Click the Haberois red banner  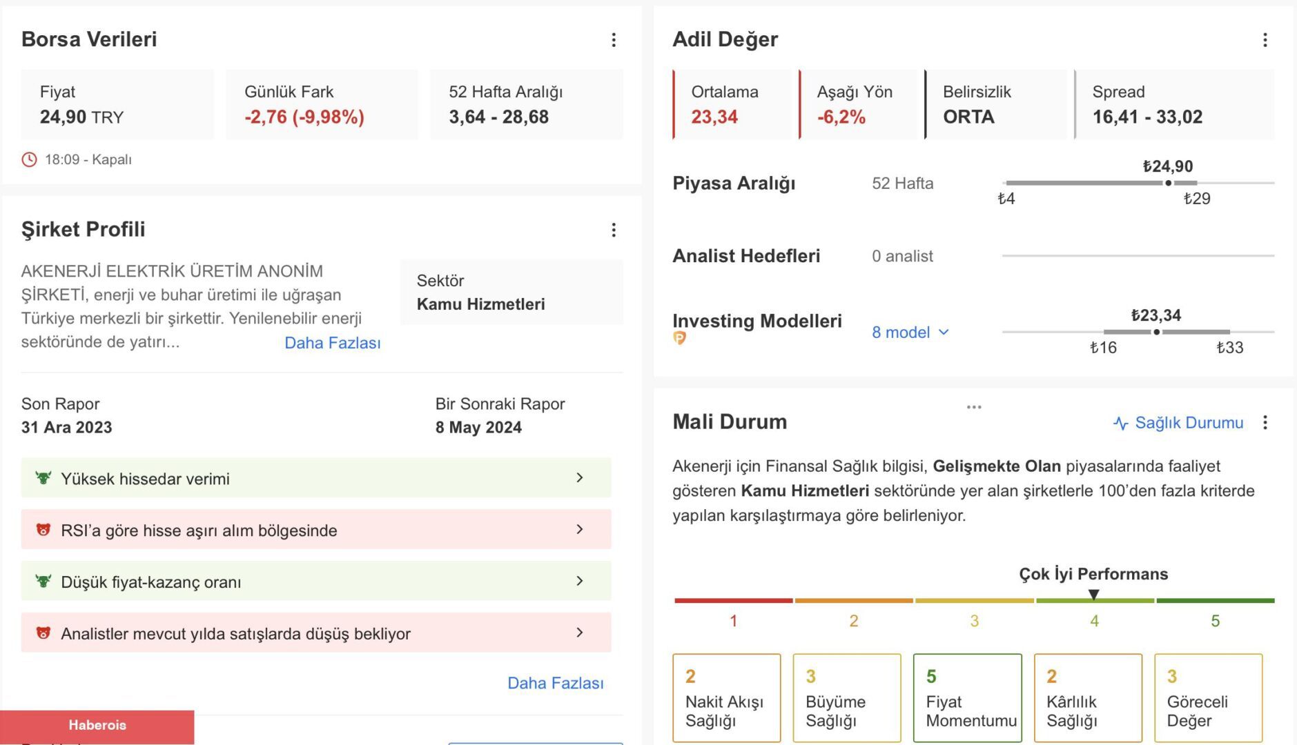pos(97,726)
